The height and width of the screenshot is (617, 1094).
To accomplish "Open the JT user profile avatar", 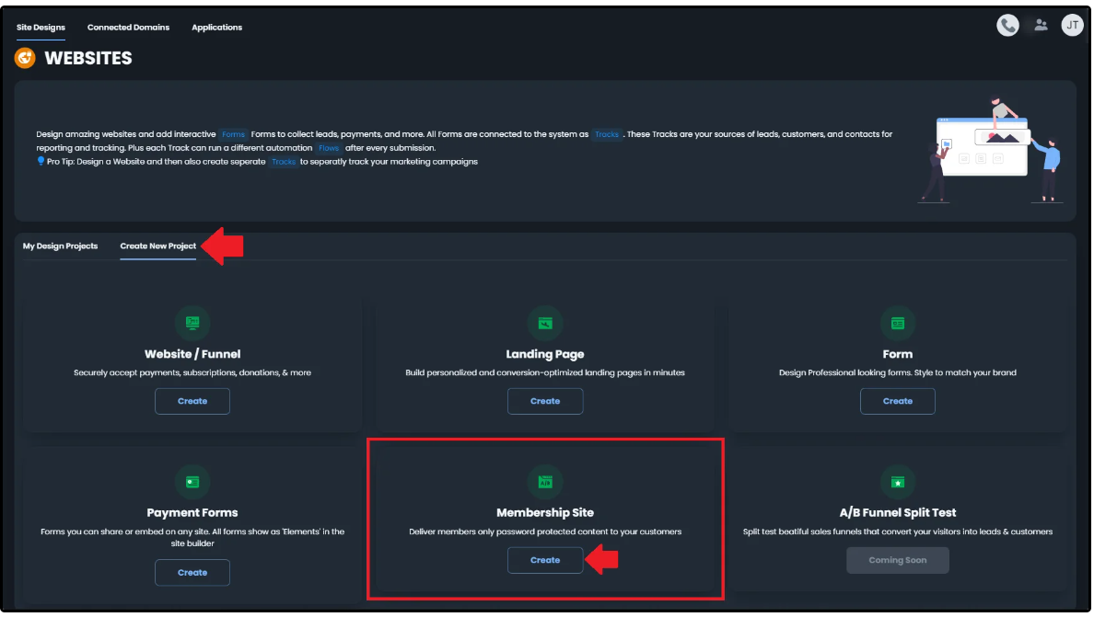I will pyautogui.click(x=1072, y=26).
